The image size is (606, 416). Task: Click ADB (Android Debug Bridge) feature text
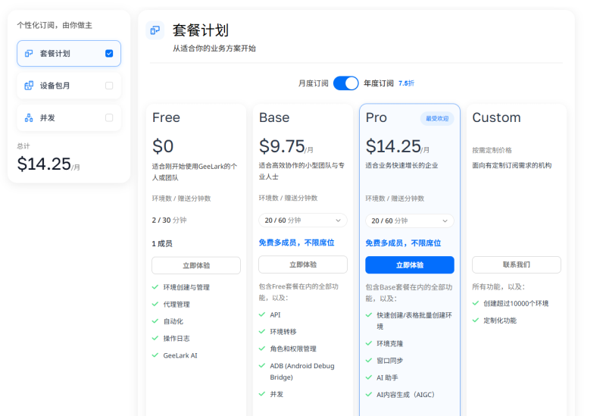tap(302, 371)
